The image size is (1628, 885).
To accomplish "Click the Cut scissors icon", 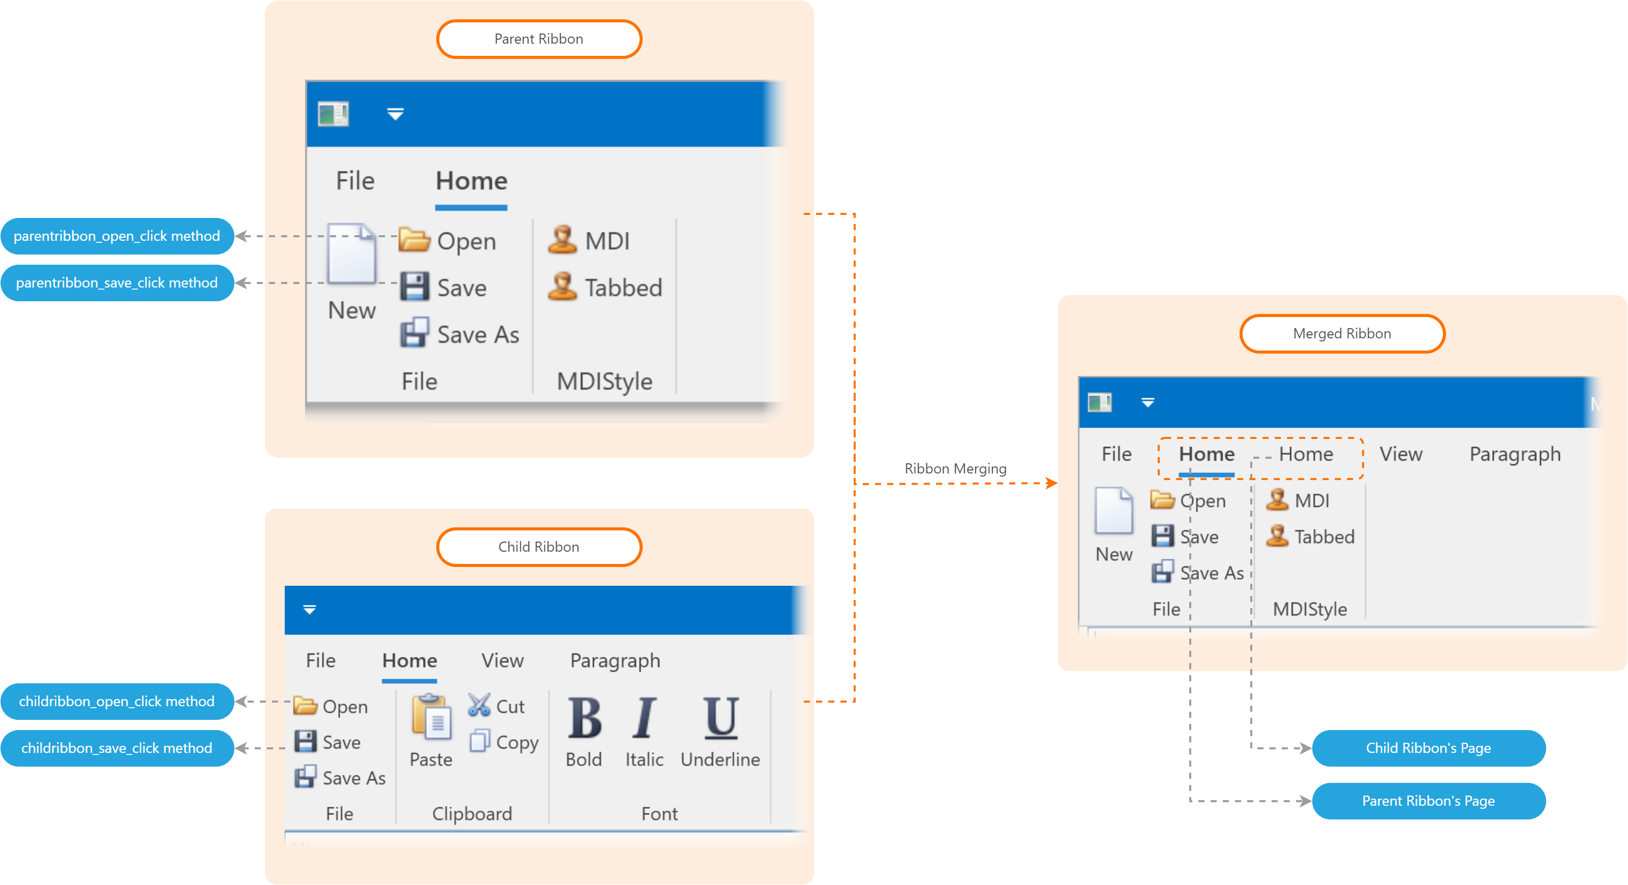I will (479, 705).
